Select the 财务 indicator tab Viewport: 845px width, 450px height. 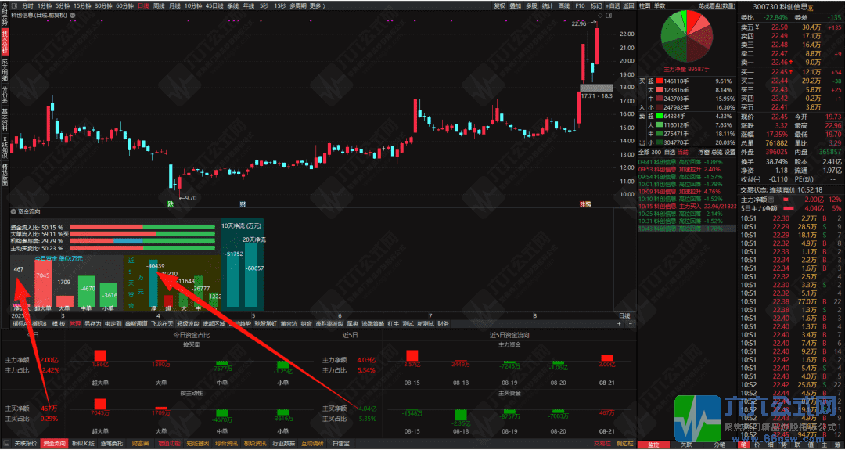click(444, 324)
